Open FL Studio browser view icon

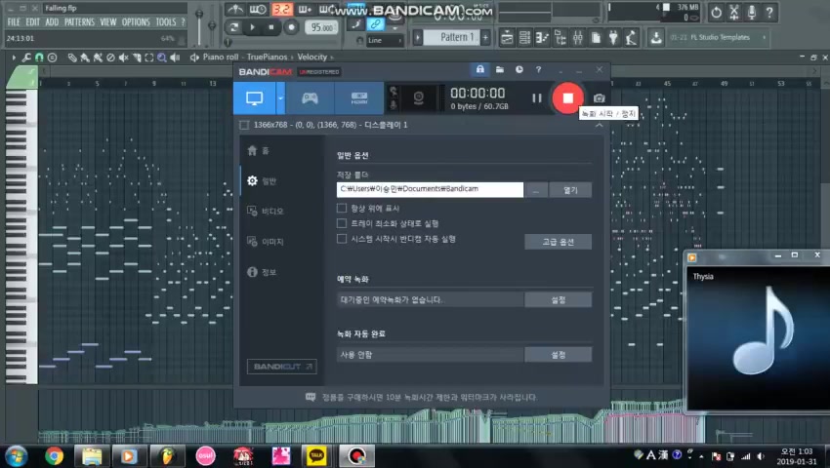point(560,38)
